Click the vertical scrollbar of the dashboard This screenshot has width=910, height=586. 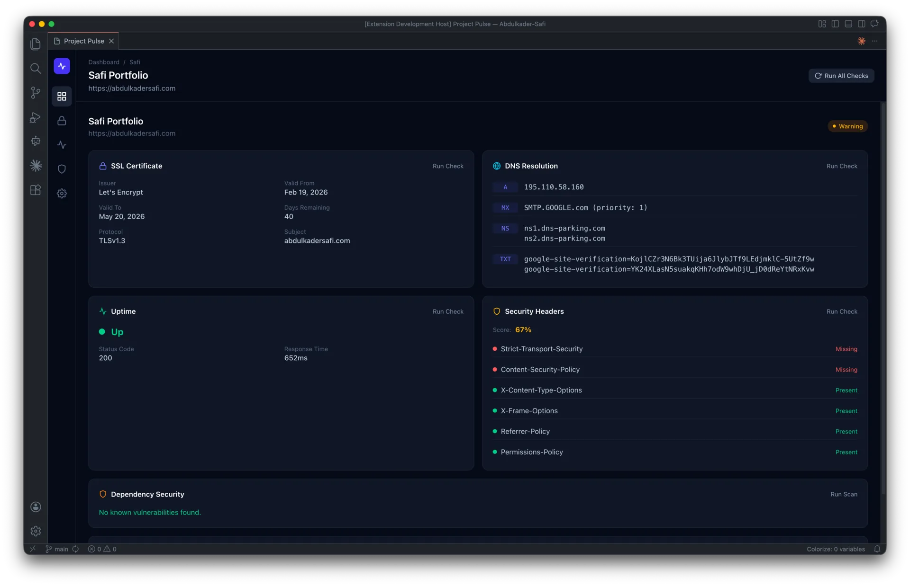click(883, 298)
